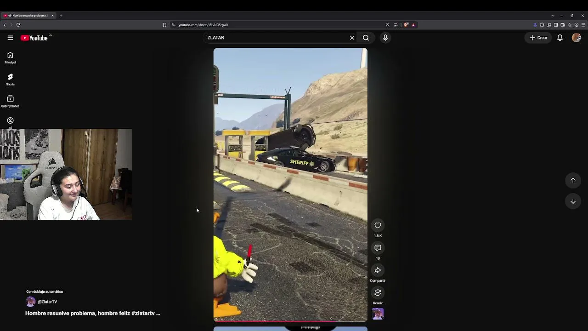View site information beside the URL
This screenshot has width=588, height=331.
click(173, 25)
